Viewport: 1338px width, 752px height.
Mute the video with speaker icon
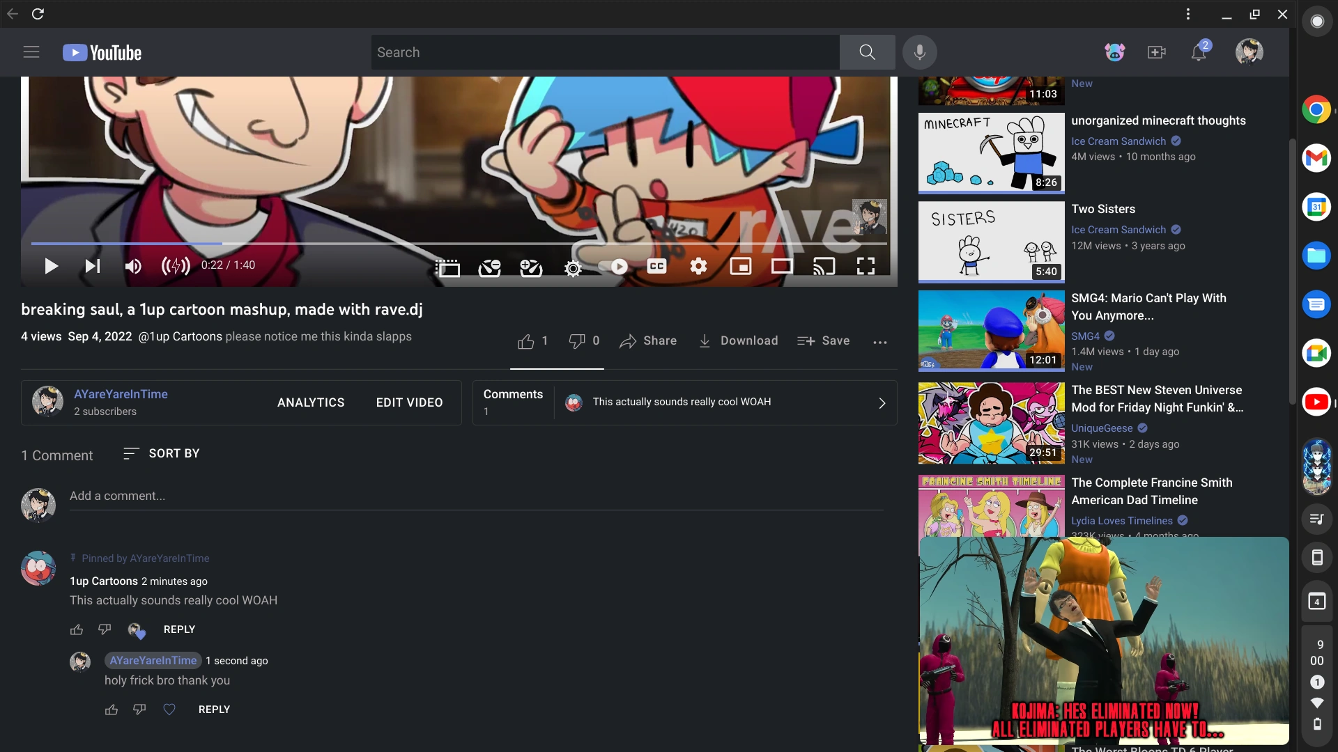pyautogui.click(x=132, y=266)
